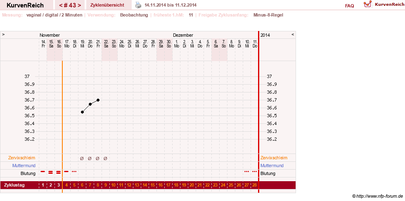Viewport: 405px width, 201px height.
Task: Click measurement value vaginal / digital / 2 Minuten
Action: pyautogui.click(x=54, y=15)
